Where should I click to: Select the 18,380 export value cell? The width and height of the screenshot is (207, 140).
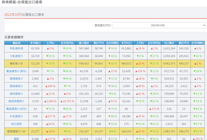click(x=126, y=117)
